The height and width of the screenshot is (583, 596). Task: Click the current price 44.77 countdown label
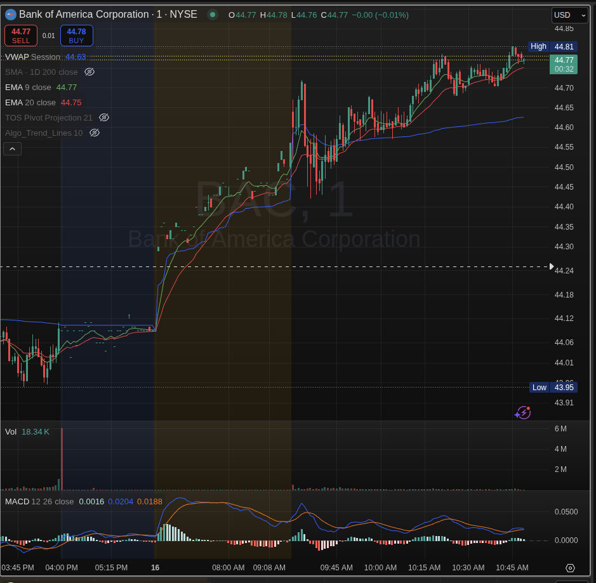coord(564,65)
